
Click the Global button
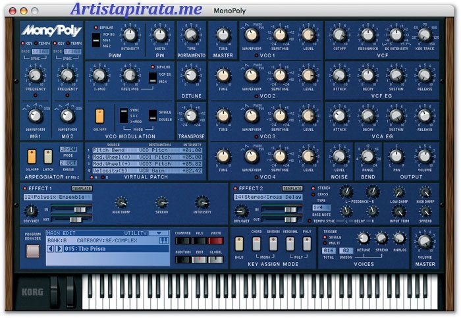pos(216,260)
